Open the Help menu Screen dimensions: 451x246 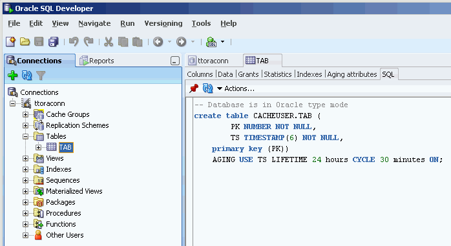pyautogui.click(x=228, y=23)
